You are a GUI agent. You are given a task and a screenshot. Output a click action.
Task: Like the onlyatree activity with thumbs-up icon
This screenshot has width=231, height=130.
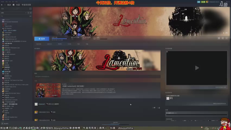tap(159, 108)
